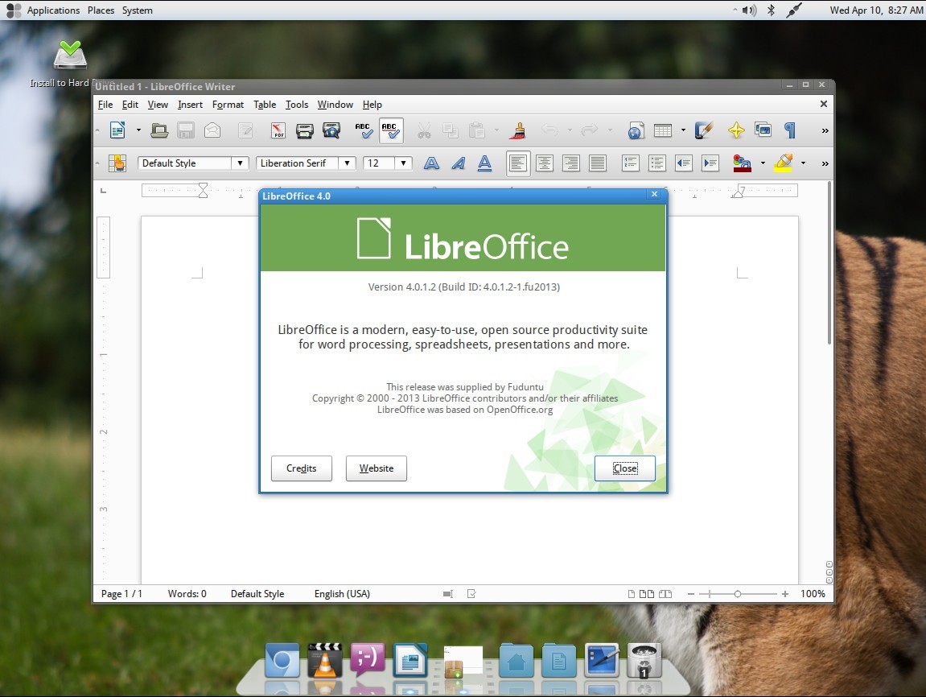This screenshot has height=697, width=926.
Task: Apply the yellow Highlighting marker icon
Action: 783,163
